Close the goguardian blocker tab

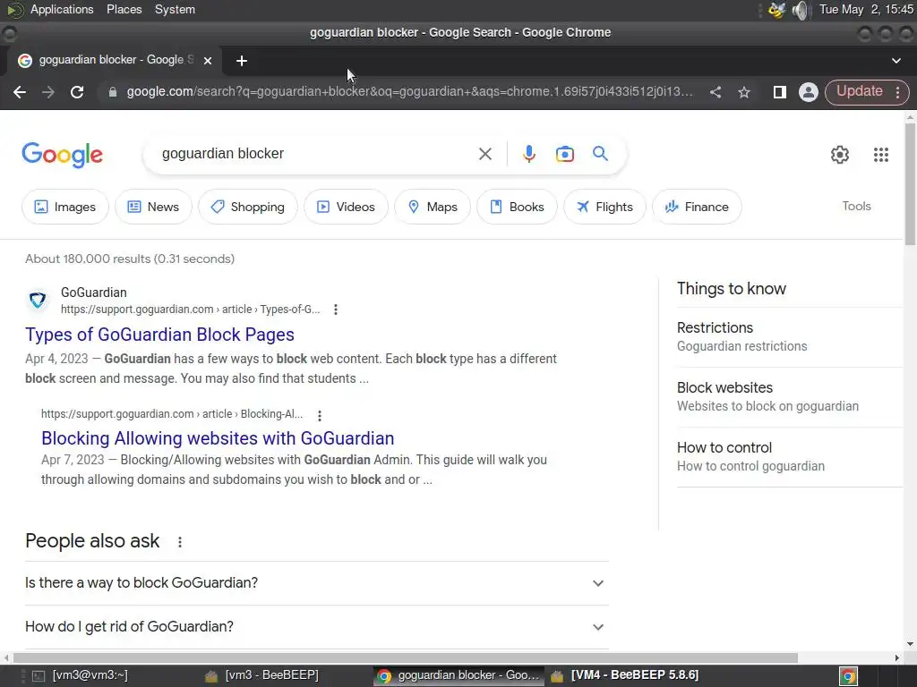click(208, 61)
